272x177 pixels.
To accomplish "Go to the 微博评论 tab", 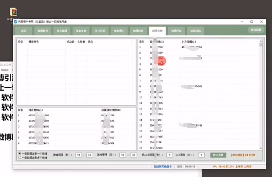I will coord(176,31).
